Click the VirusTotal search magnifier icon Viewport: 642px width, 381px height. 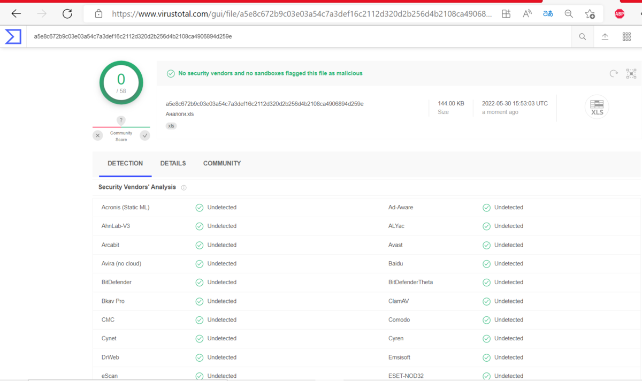coord(582,36)
